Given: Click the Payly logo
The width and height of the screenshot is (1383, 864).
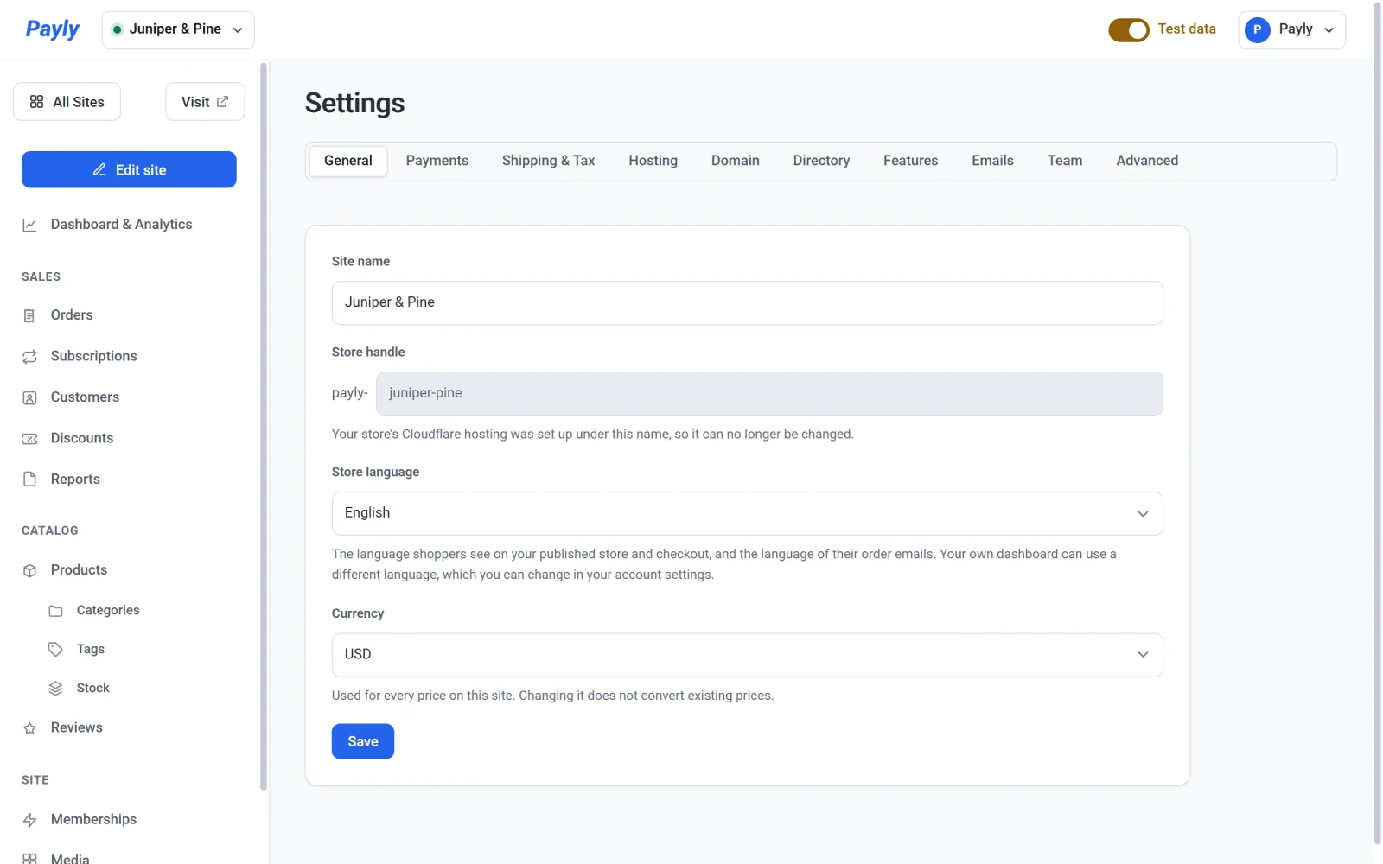Looking at the screenshot, I should coord(52,29).
